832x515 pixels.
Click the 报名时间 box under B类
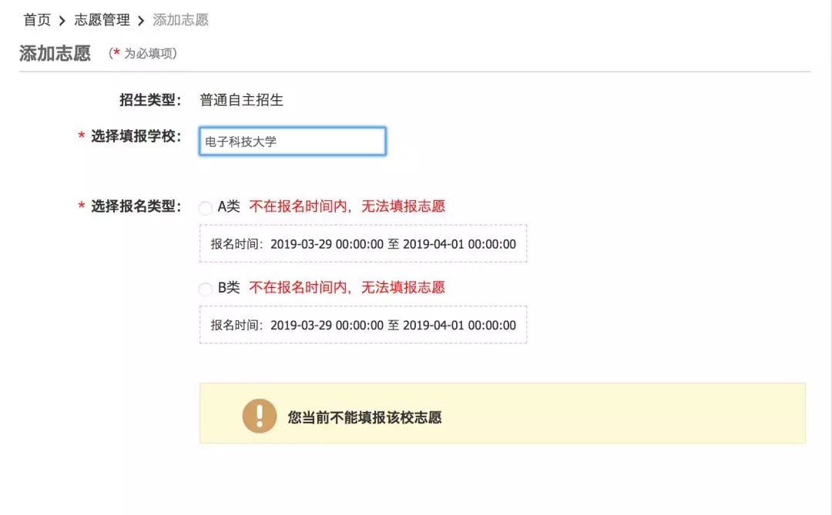(363, 325)
